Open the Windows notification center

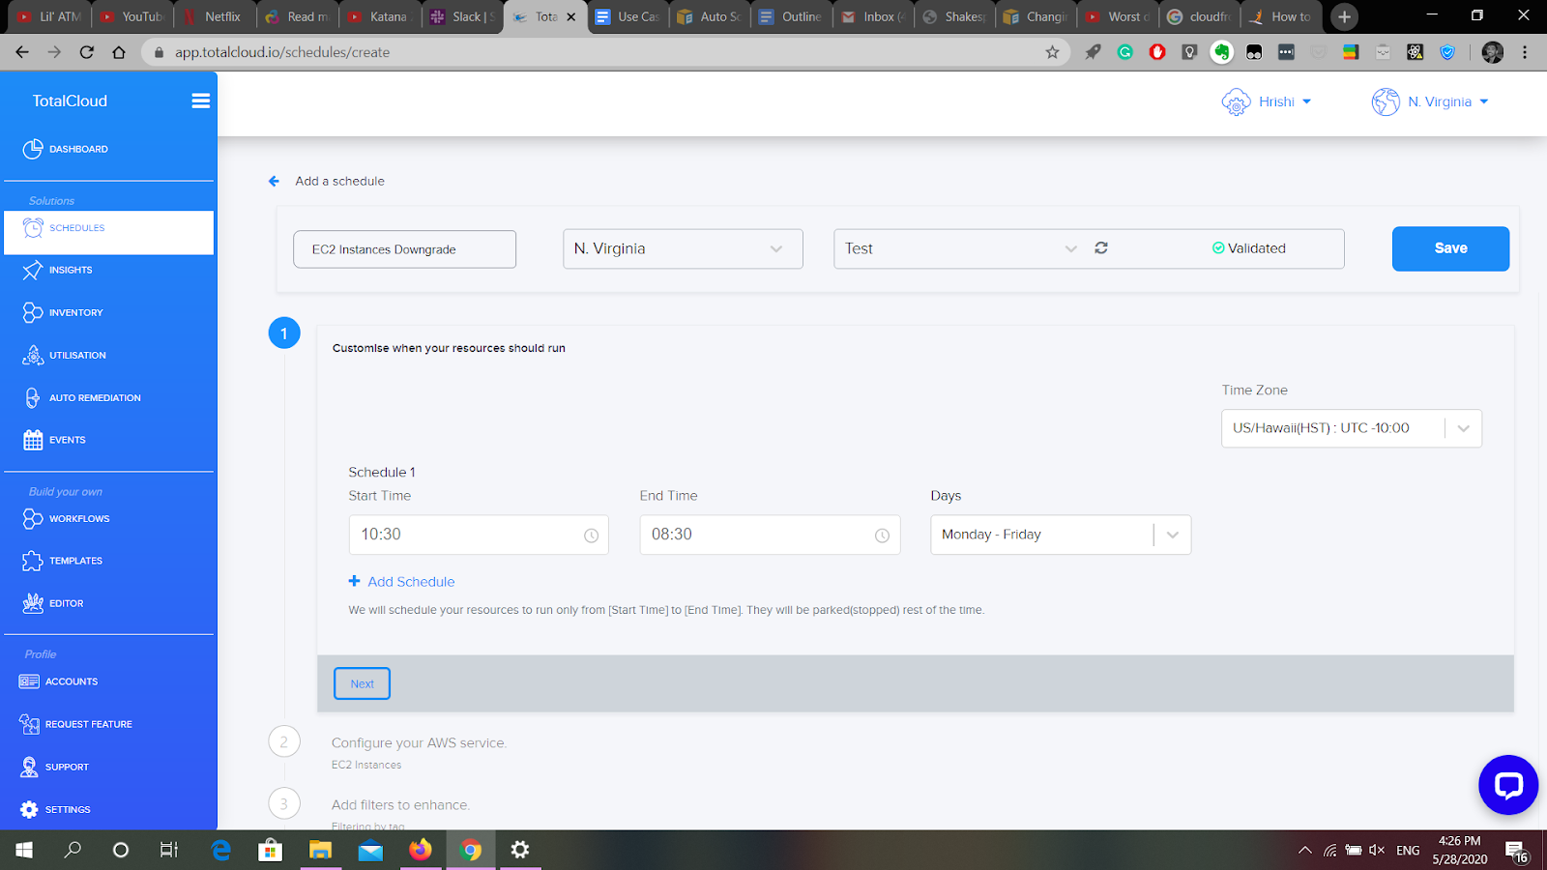tap(1518, 851)
